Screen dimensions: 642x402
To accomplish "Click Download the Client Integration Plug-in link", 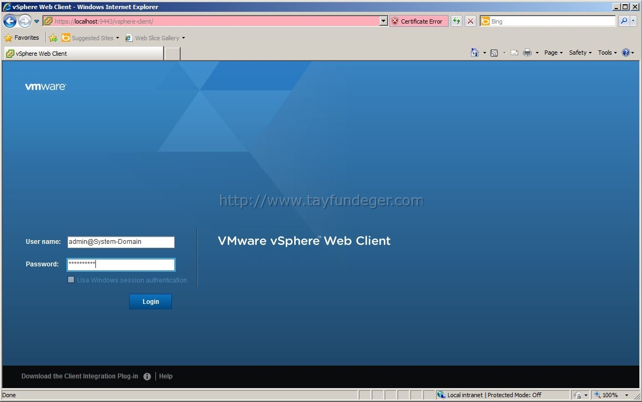I will tap(80, 376).
